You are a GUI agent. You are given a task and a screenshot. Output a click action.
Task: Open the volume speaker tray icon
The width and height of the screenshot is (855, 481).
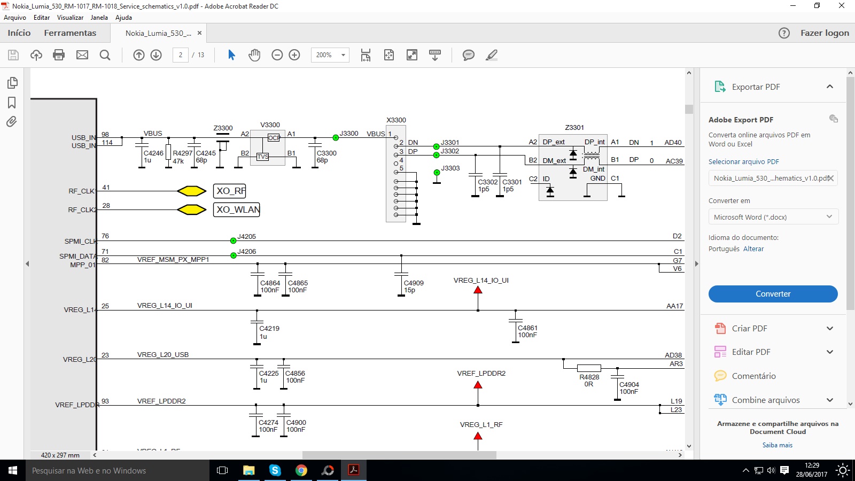click(x=771, y=470)
